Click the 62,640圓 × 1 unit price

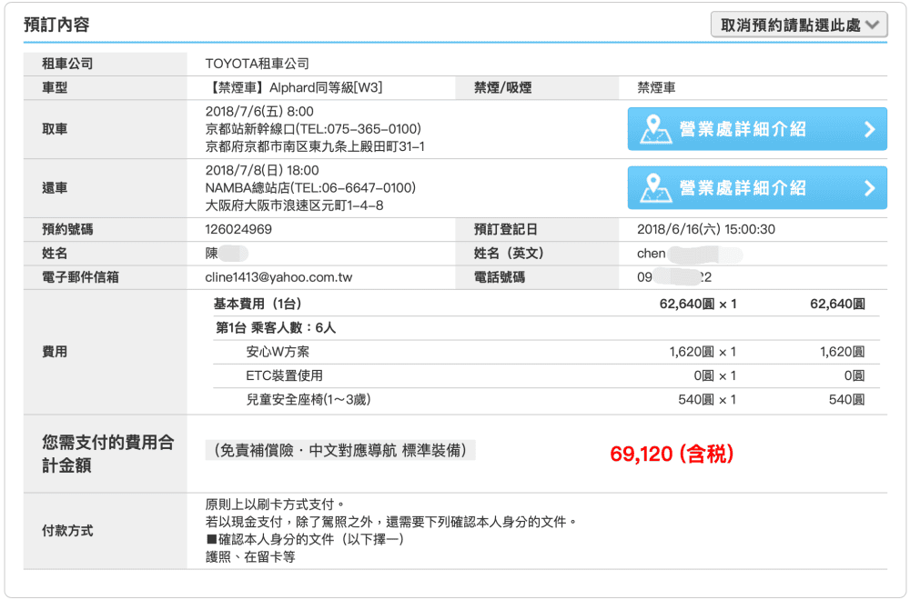coord(698,304)
